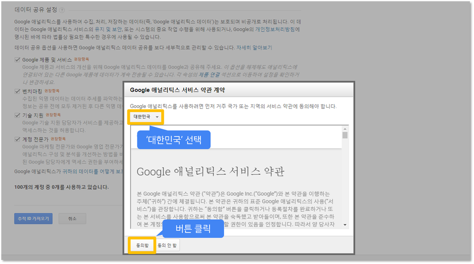The height and width of the screenshot is (264, 474).
Task: Open the 유지 및 보안 link
Action: point(108,29)
